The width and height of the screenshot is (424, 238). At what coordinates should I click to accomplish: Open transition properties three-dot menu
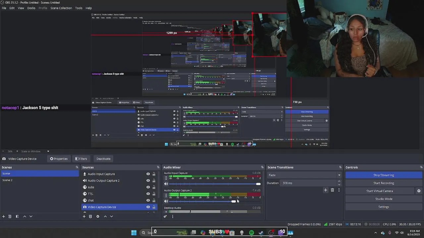pos(339,190)
